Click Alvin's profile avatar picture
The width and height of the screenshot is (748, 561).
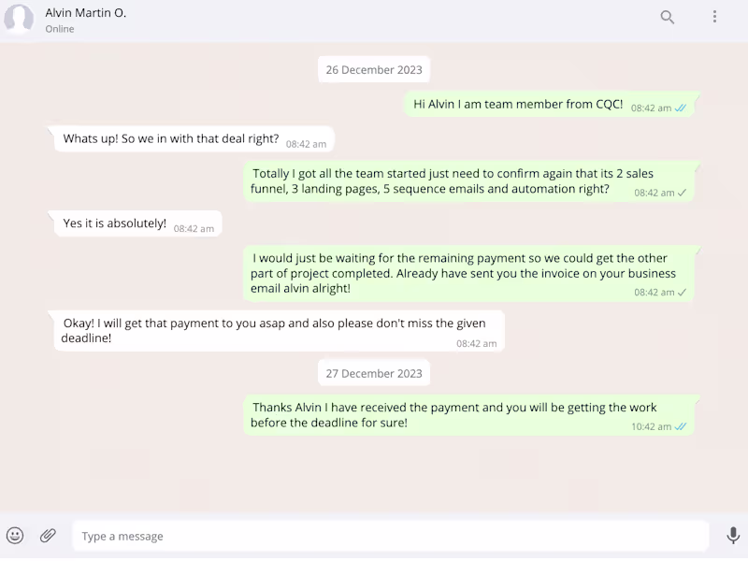tap(19, 20)
